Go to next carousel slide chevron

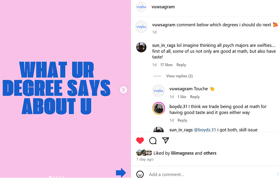point(124,90)
